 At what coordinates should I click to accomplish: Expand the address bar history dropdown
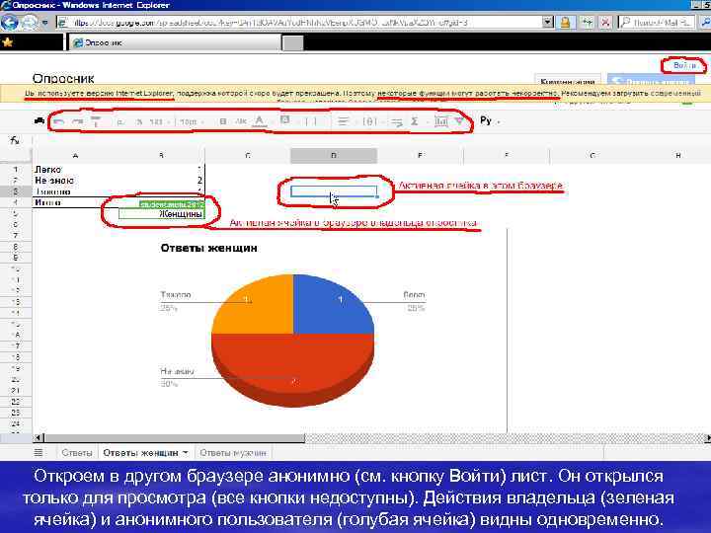[x=548, y=22]
